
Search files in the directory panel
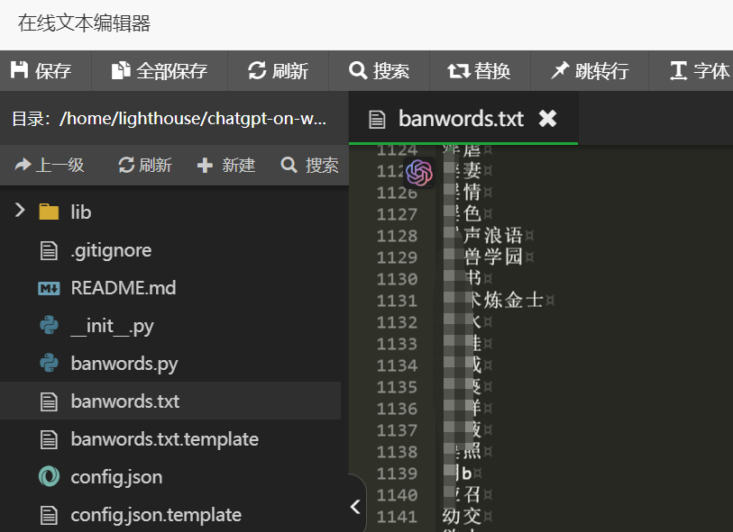click(310, 166)
